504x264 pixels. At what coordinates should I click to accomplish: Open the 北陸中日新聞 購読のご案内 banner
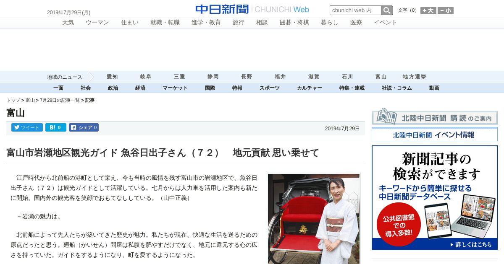click(x=435, y=116)
